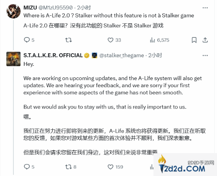This screenshot has width=217, height=176.
Task: Visit the @stalker_thegame handle
Action: pos(122,55)
